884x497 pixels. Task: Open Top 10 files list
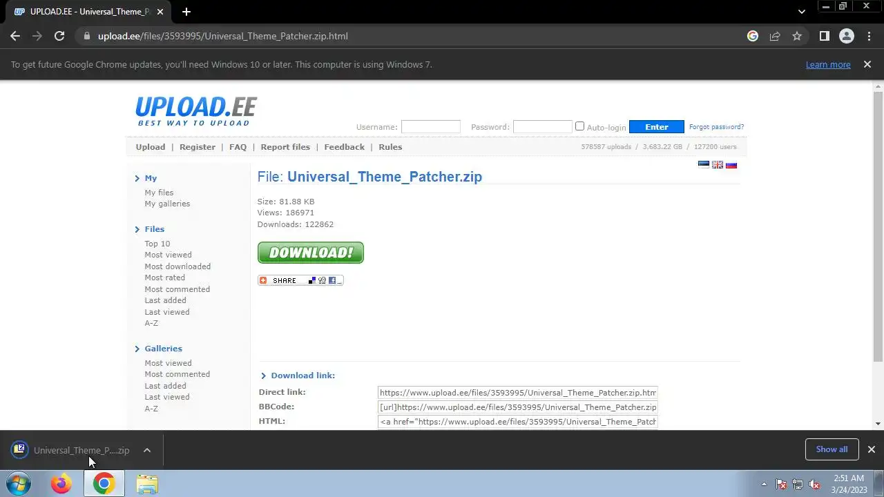click(157, 244)
